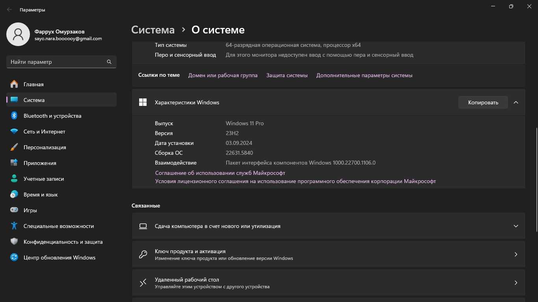
Task: Click the Связанные section heading
Action: pyautogui.click(x=146, y=206)
